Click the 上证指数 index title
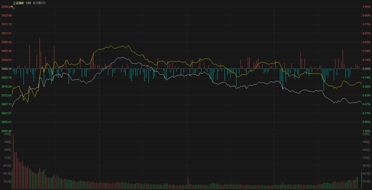Screen dimensions: 372x190 tap(18, 3)
